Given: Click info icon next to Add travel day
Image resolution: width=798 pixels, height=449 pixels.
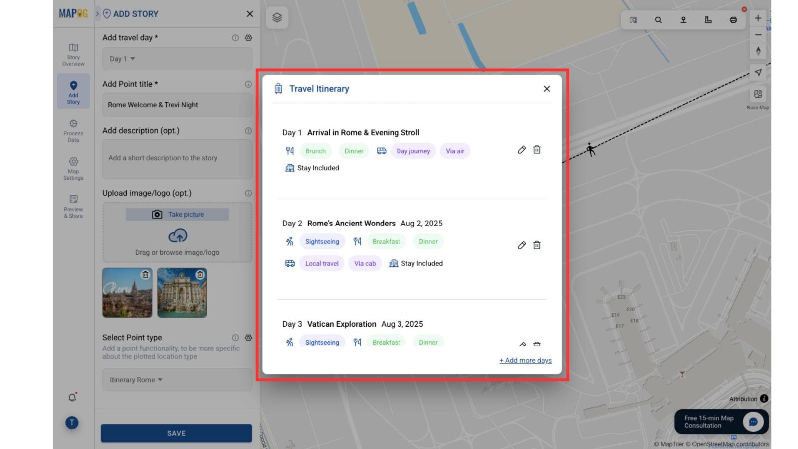Looking at the screenshot, I should [235, 38].
